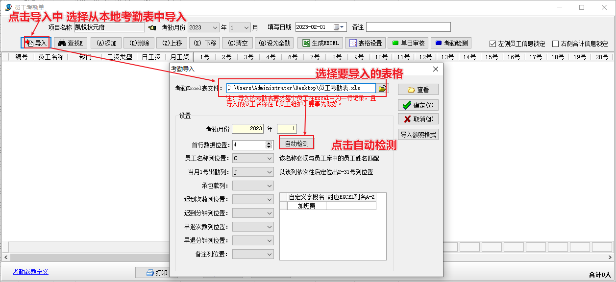Expand the 员工名称列位置 dropdown
Viewport: 616px width, 282px height.
pyautogui.click(x=270, y=159)
